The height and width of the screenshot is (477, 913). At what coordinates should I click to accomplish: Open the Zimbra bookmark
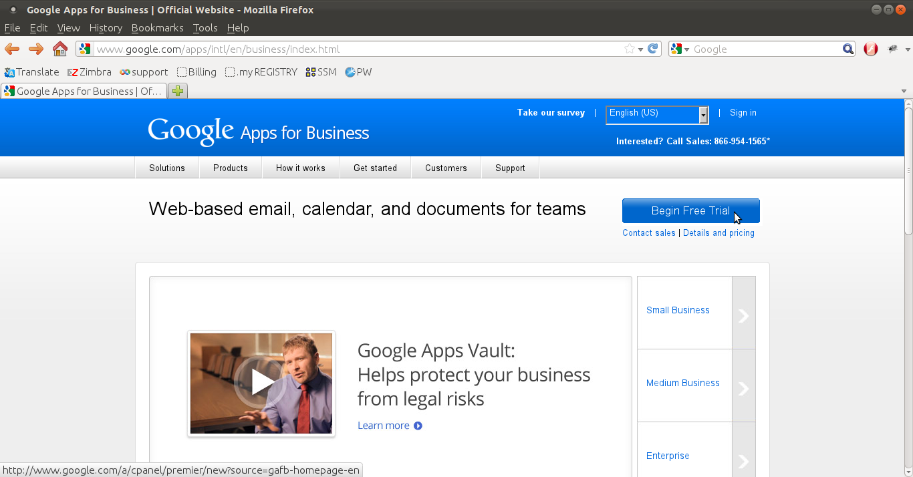(90, 72)
